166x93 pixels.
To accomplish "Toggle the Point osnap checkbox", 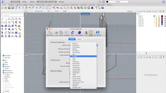I will (3, 64).
